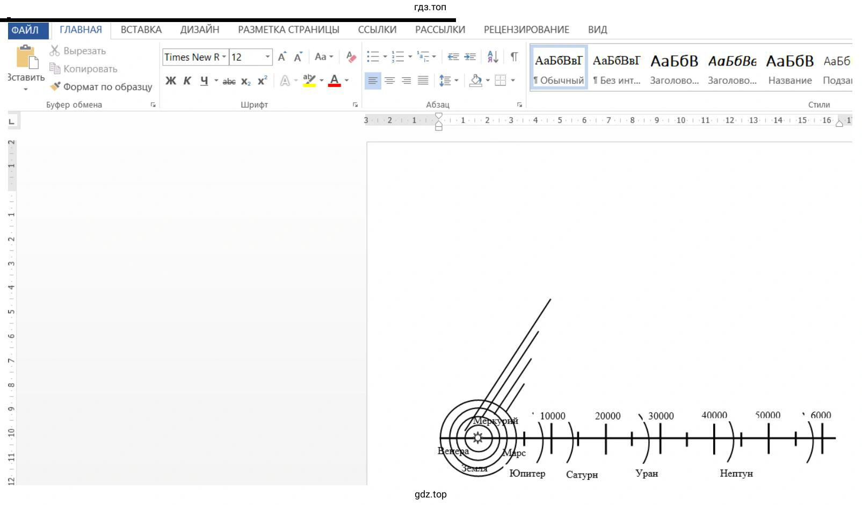Align text right
The image size is (862, 505).
tap(407, 81)
